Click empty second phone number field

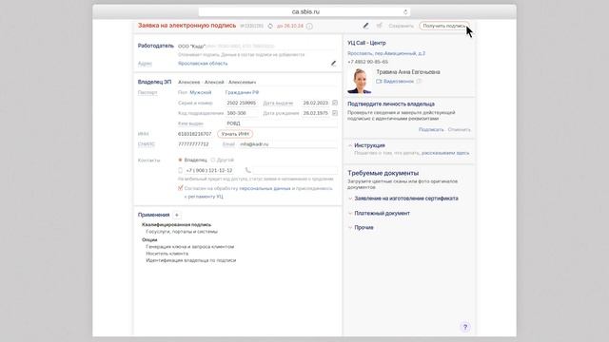coord(295,170)
